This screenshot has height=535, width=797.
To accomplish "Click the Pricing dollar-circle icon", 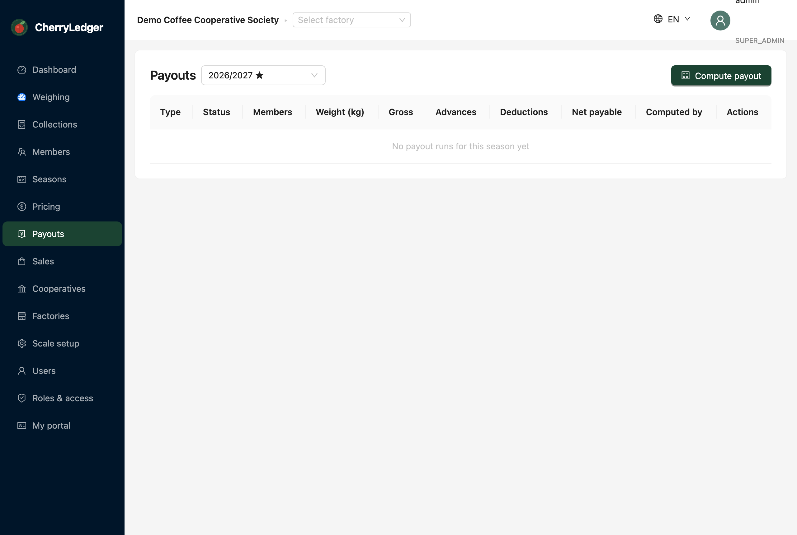I will point(22,207).
